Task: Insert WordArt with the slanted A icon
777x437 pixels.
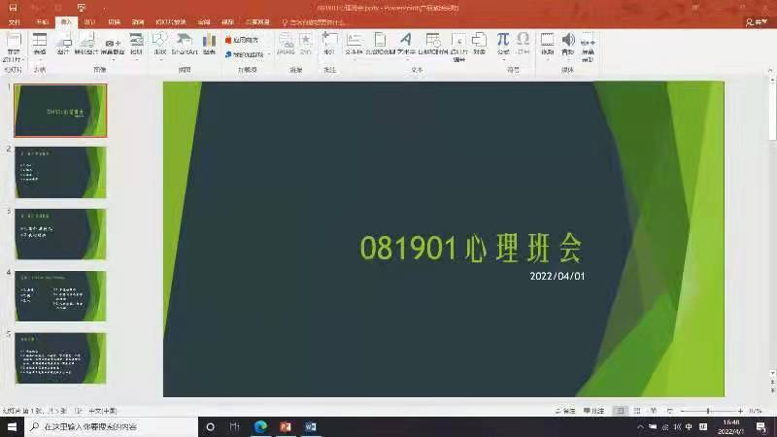Action: coord(407,45)
